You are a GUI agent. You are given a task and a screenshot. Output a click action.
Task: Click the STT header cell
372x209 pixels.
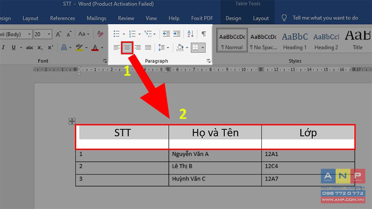[122, 137]
